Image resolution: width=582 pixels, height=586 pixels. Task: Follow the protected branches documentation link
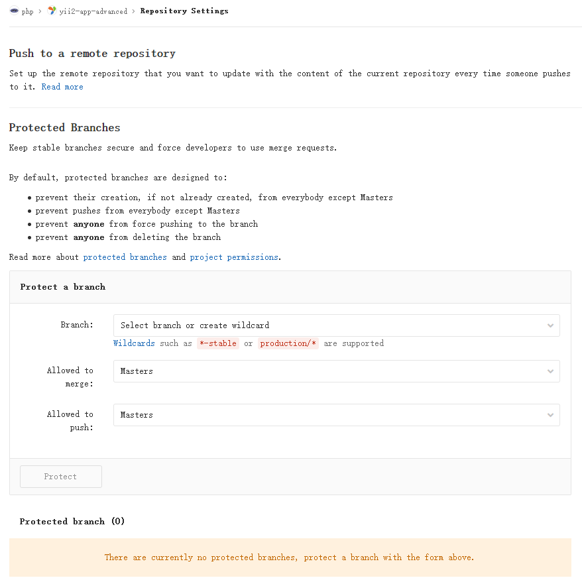[125, 257]
